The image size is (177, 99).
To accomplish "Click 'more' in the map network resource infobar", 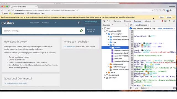I will click(x=160, y=29).
